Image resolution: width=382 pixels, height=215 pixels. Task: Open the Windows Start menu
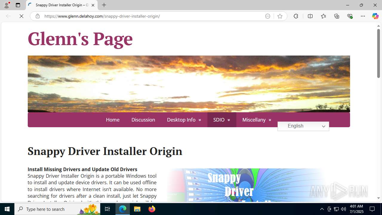pos(7,209)
